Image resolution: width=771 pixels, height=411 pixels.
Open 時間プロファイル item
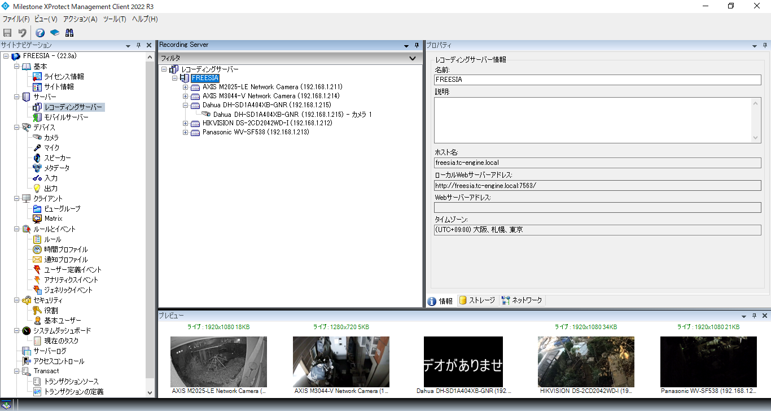[x=66, y=250]
